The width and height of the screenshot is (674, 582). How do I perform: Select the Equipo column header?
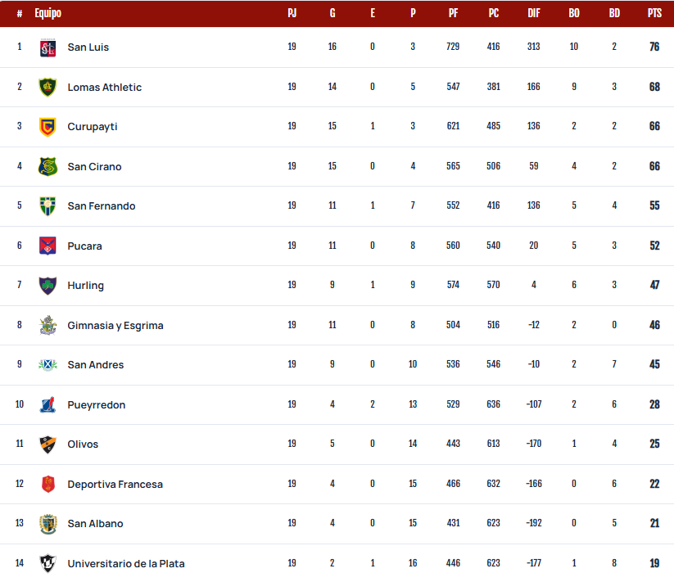click(48, 13)
